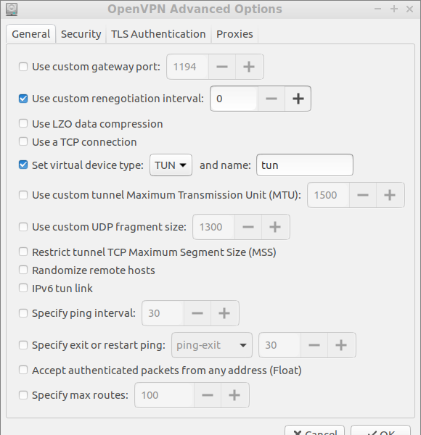Screen dimensions: 421x435
Task: Uncheck Use custom renegotiation interval
Action: tap(23, 99)
